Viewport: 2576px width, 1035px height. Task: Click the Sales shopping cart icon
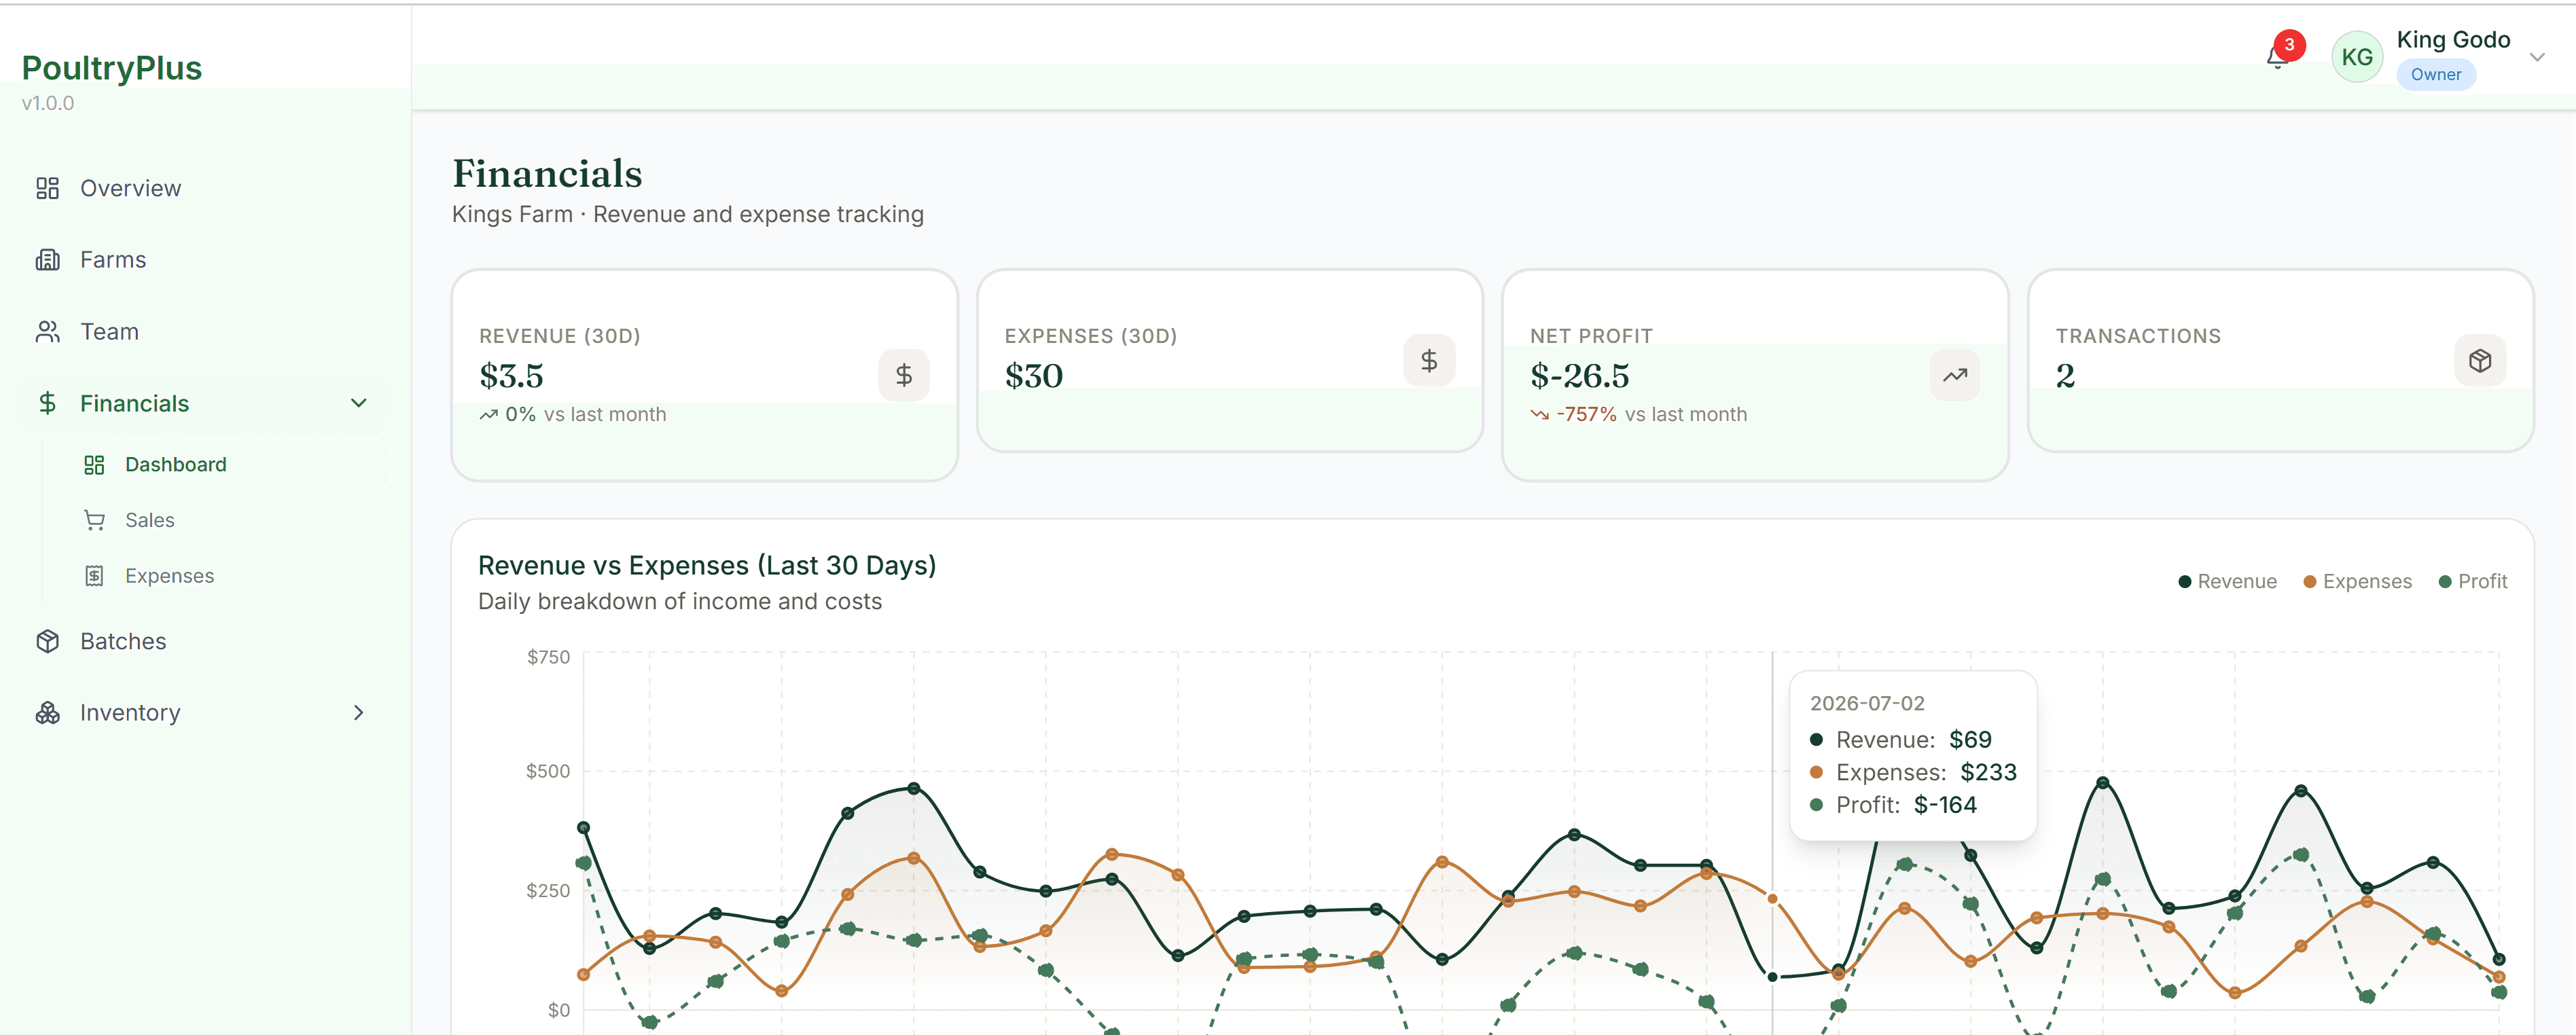click(94, 520)
